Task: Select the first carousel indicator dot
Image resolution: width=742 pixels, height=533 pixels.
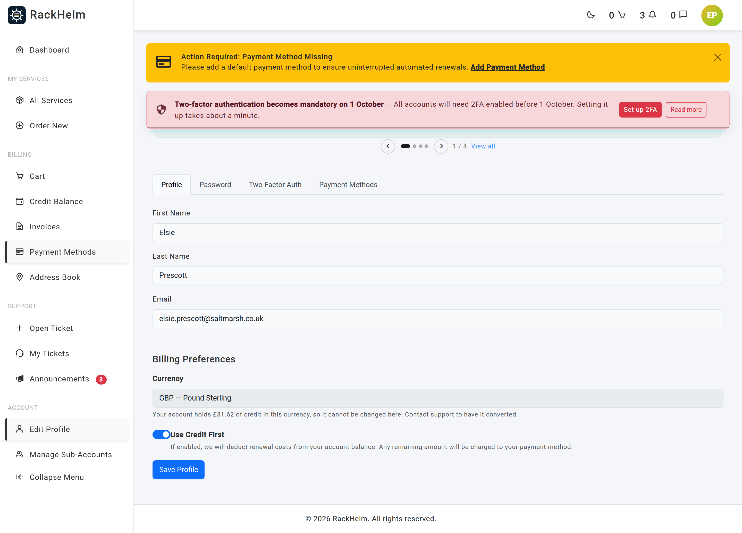Action: [x=405, y=146]
